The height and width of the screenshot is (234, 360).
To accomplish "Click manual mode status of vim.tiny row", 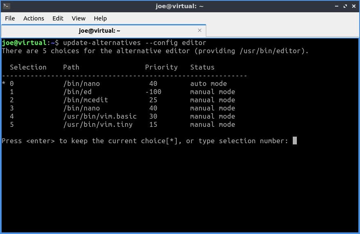I will pyautogui.click(x=213, y=124).
